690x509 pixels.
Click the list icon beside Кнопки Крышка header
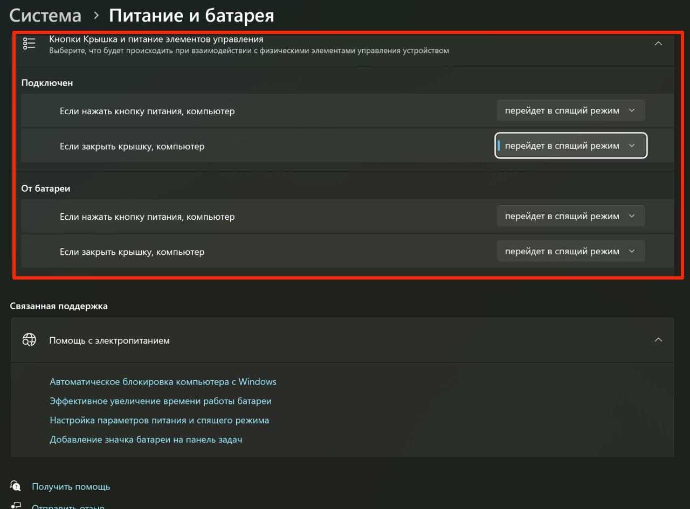[x=29, y=44]
